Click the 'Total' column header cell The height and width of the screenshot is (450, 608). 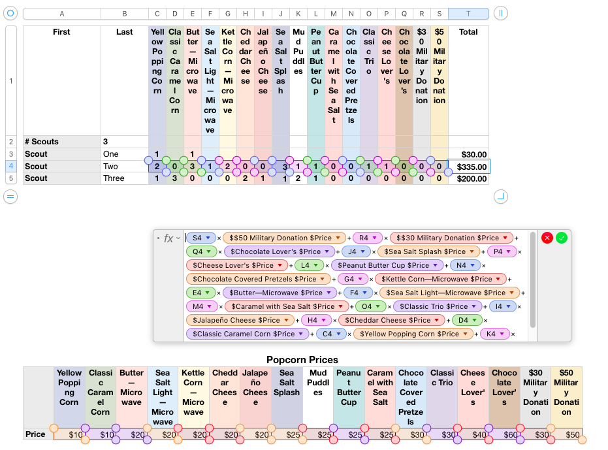point(468,81)
